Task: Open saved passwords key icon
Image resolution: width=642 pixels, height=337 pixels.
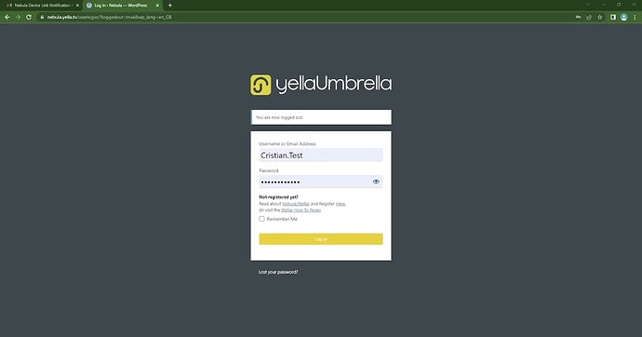Action: tap(578, 17)
